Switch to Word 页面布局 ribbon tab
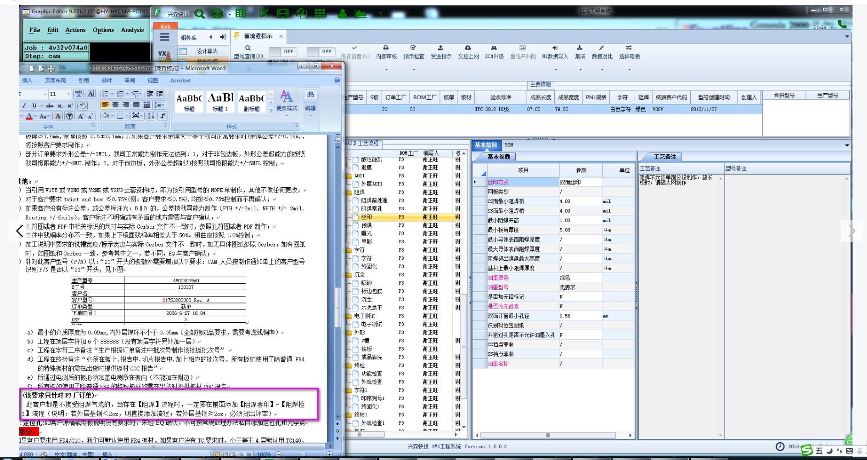 56,80
